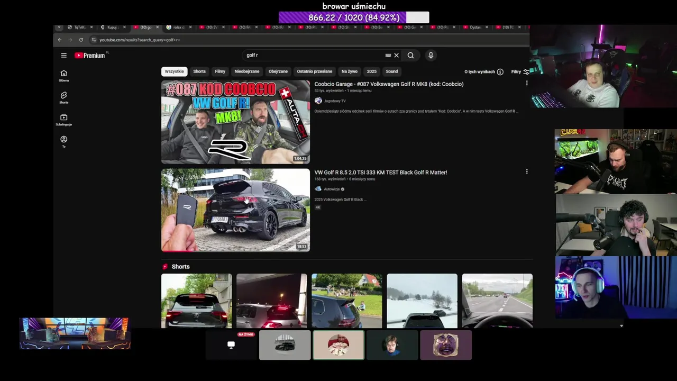Click the browser forward arrow
This screenshot has width=677, height=381.
coord(70,40)
